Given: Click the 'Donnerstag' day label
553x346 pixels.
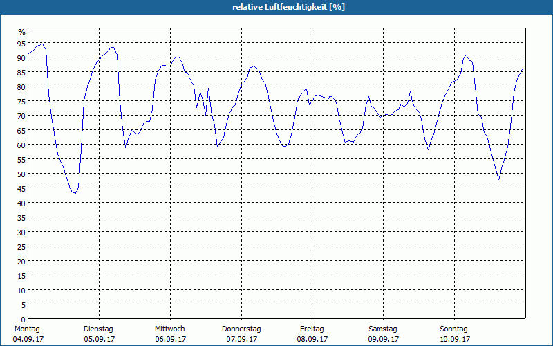Looking at the screenshot, I should (241, 329).
